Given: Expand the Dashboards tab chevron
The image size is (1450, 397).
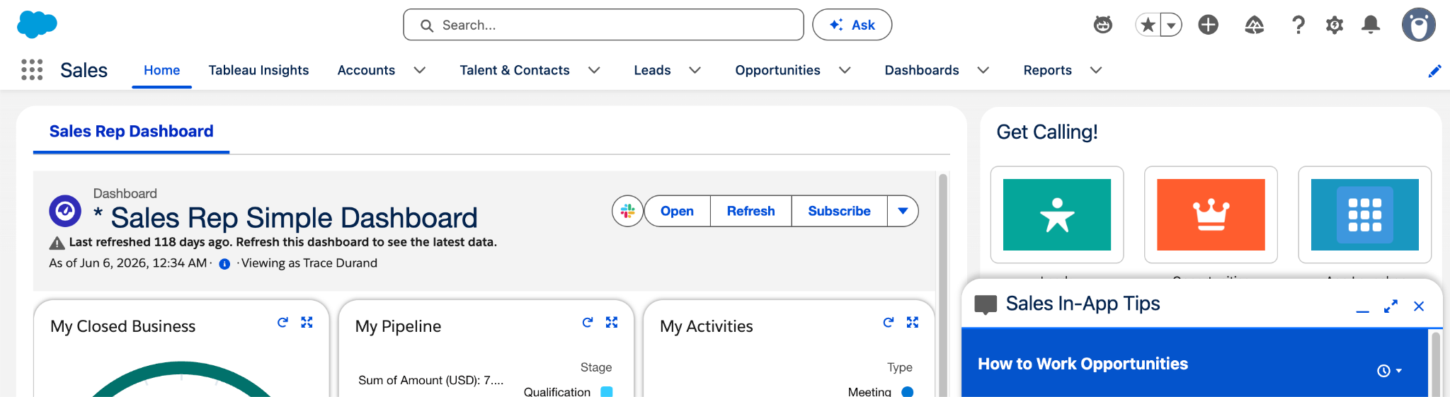Looking at the screenshot, I should point(983,70).
